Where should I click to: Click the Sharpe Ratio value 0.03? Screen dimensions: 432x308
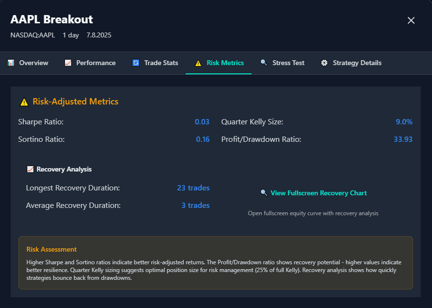click(x=202, y=122)
